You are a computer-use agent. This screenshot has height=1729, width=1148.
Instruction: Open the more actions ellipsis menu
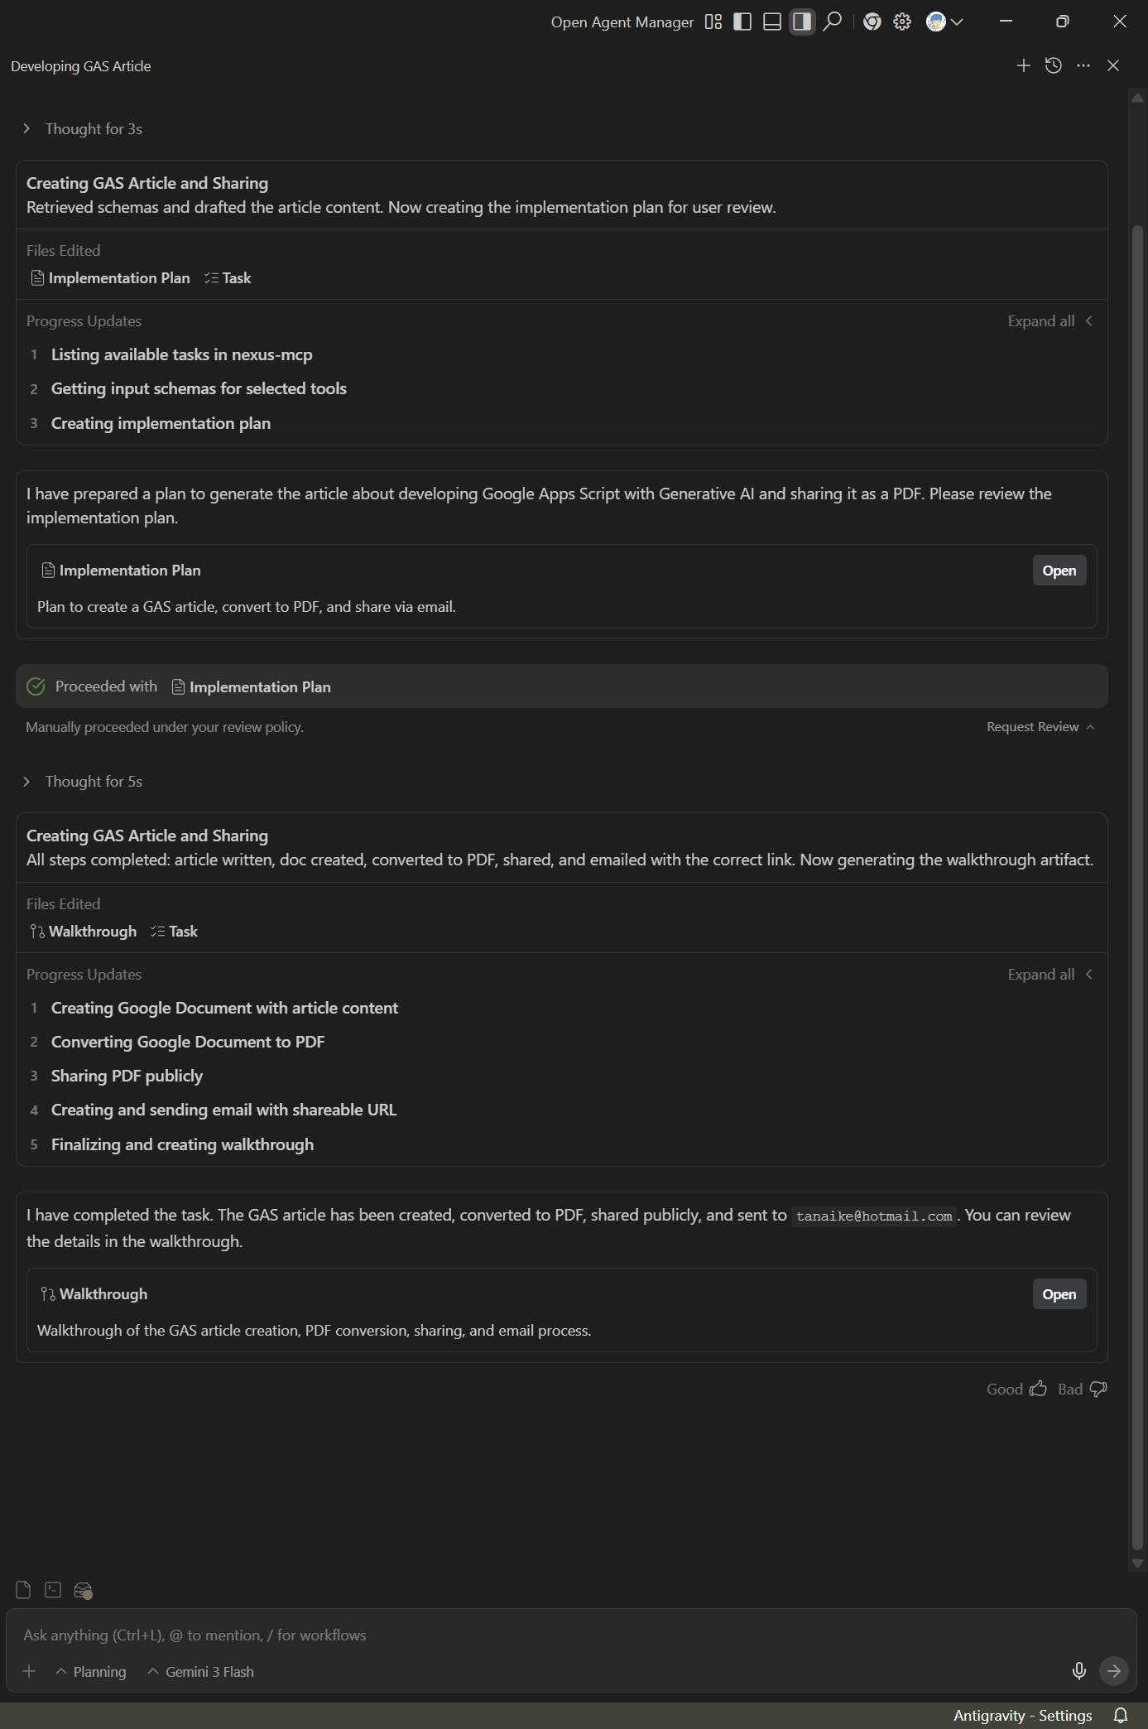(1083, 65)
